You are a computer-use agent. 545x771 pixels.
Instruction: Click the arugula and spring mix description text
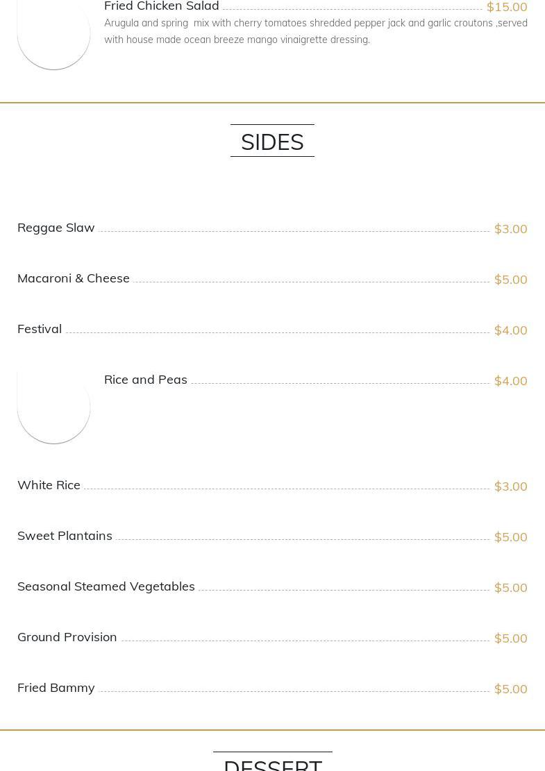(x=315, y=31)
